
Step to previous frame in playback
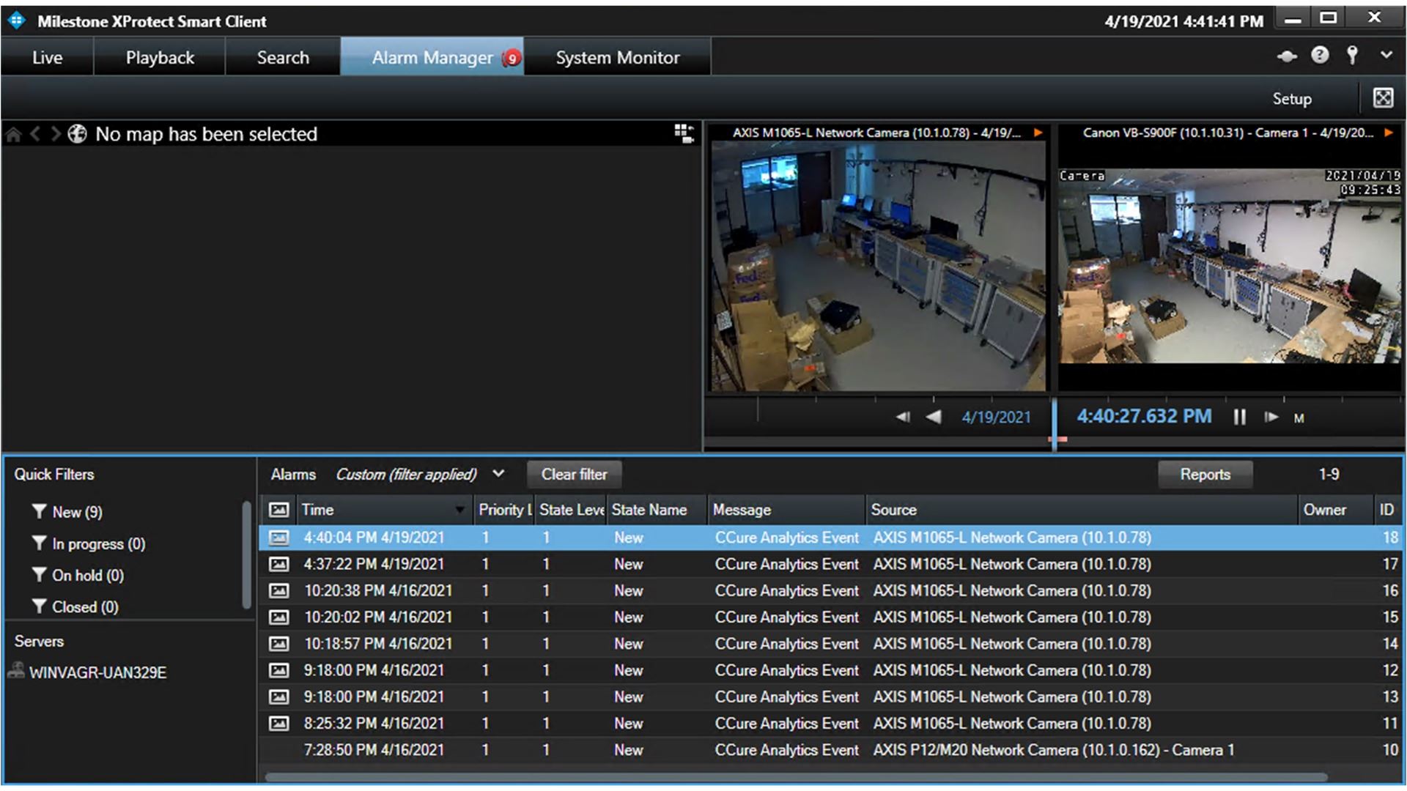(x=903, y=417)
